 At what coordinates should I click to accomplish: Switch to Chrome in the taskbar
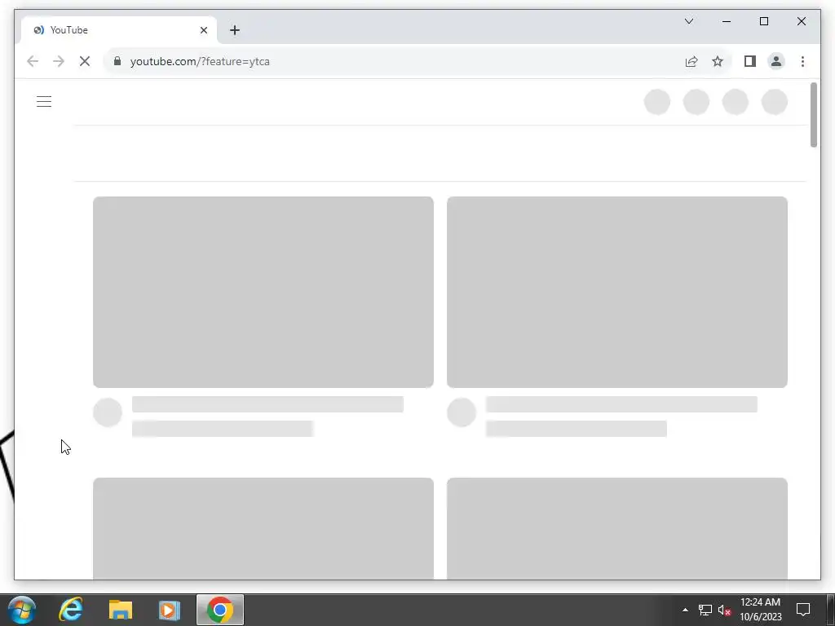click(220, 610)
